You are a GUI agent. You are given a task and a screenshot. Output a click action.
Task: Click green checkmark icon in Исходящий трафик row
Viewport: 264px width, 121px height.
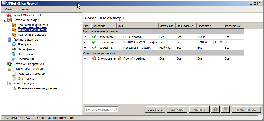pos(94,48)
